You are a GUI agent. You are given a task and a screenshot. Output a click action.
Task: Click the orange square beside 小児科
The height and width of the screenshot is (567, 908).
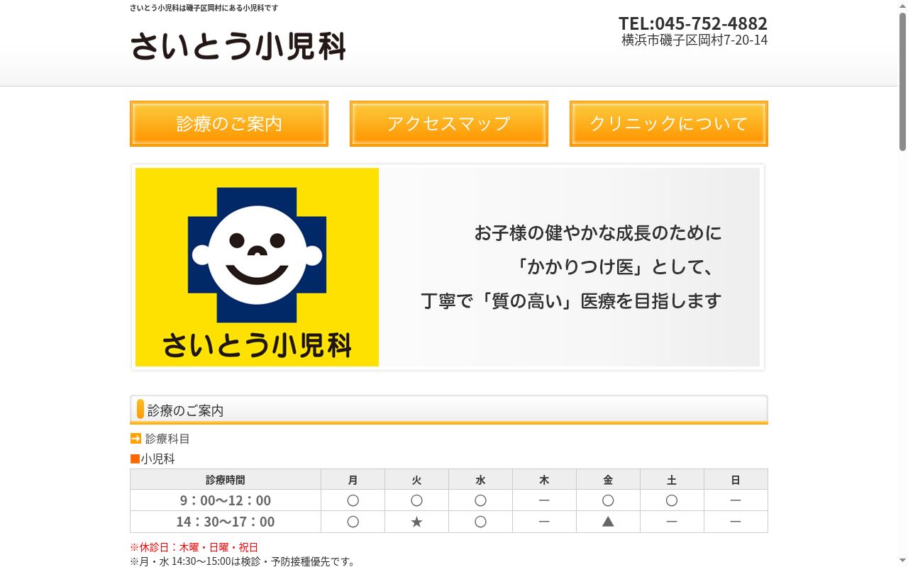tap(135, 459)
